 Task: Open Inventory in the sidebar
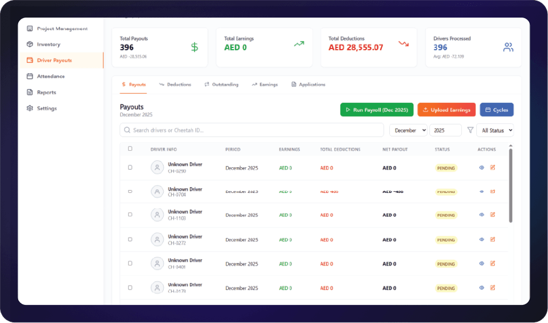tap(44, 44)
